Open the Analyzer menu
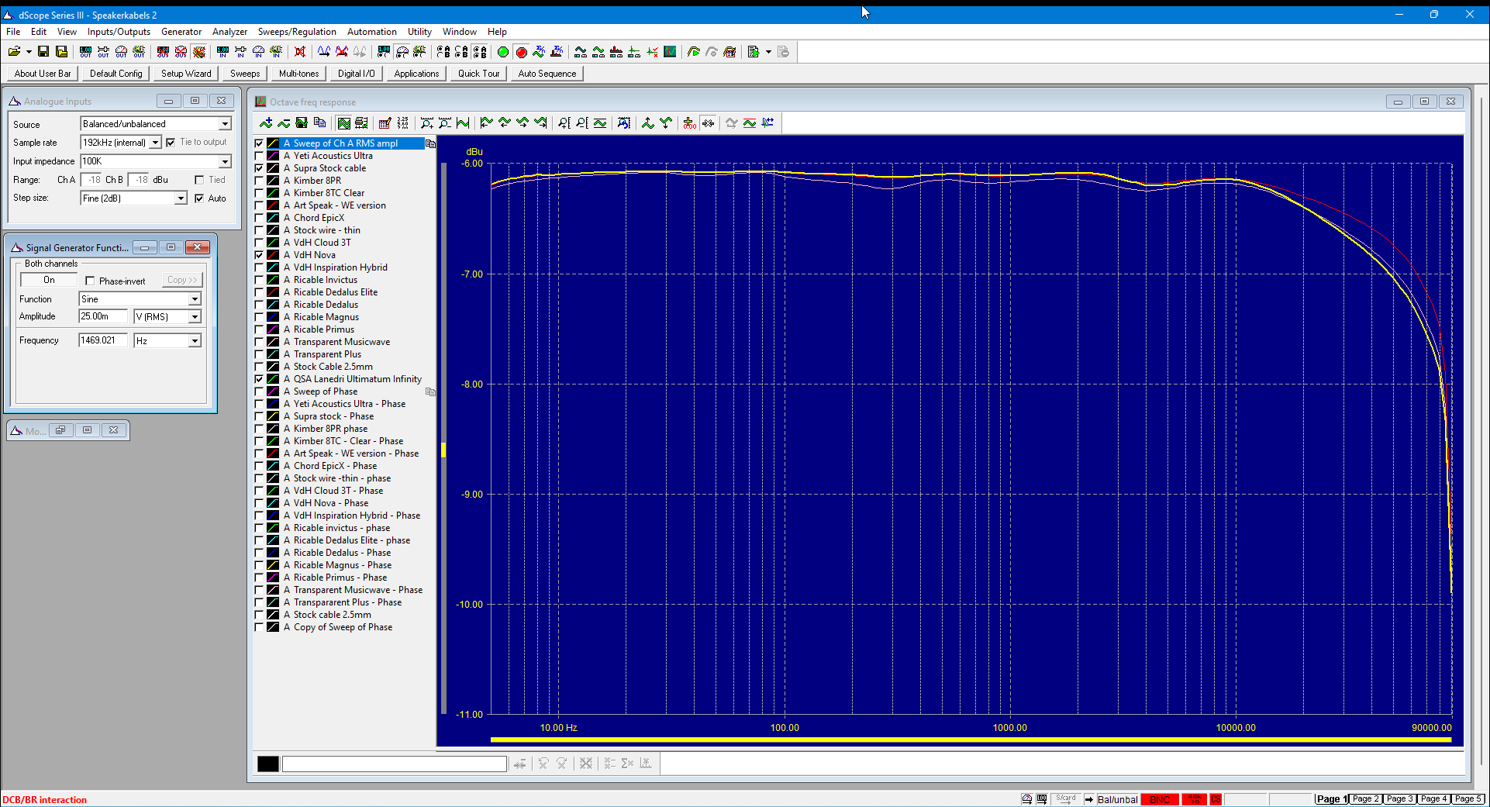This screenshot has height=807, width=1490. [x=229, y=32]
